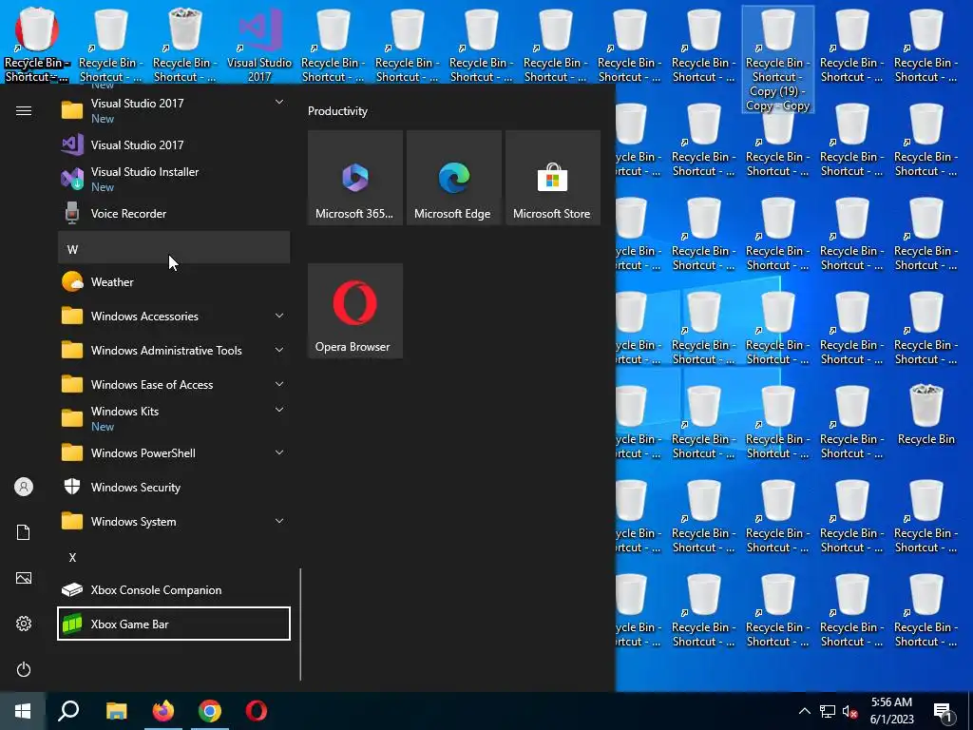Open the notification center
This screenshot has width=973, height=730.
944,711
